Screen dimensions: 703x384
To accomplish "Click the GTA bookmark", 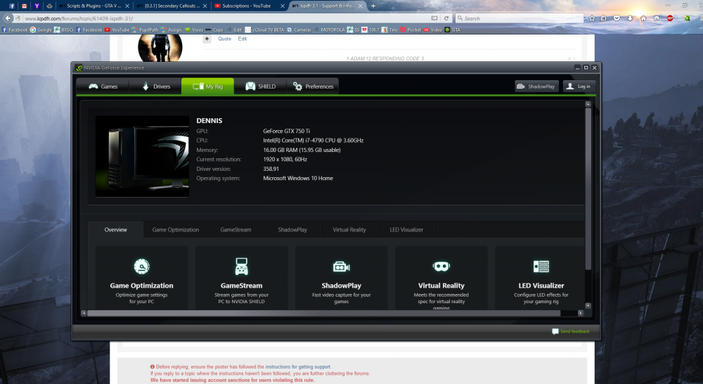I will point(452,30).
